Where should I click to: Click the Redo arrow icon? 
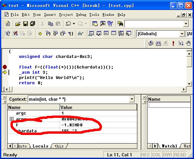click(x=80, y=23)
